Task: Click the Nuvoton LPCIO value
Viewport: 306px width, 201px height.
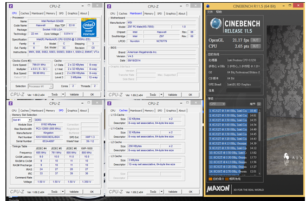Action: tap(135, 41)
